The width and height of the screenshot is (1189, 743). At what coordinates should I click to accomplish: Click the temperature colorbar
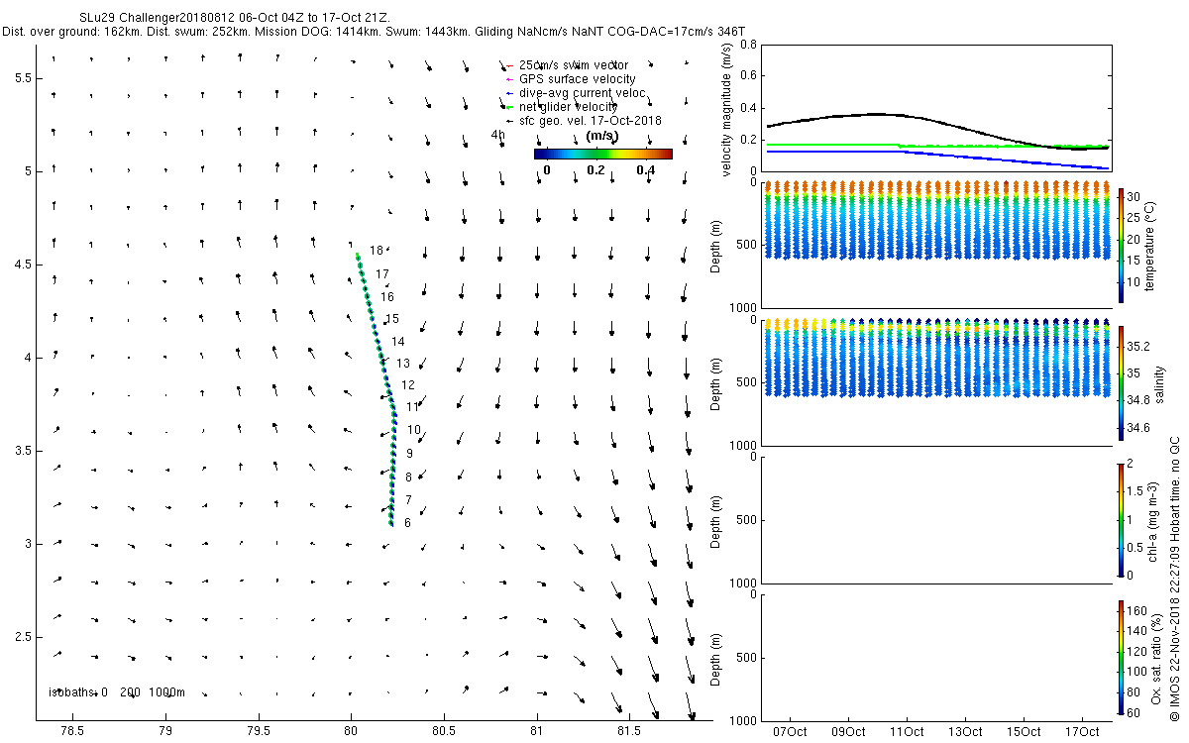[1122, 245]
